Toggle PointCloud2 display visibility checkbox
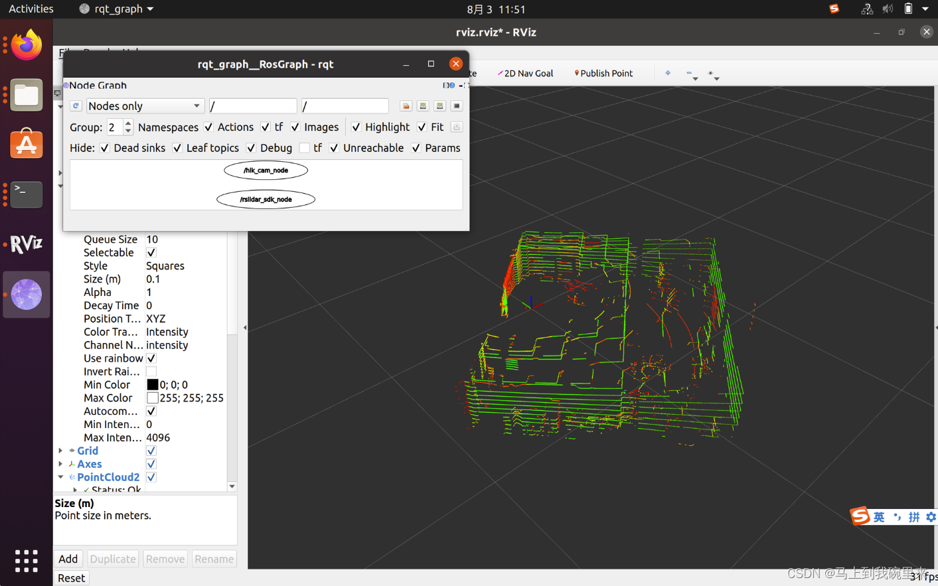This screenshot has width=938, height=586. [x=151, y=477]
